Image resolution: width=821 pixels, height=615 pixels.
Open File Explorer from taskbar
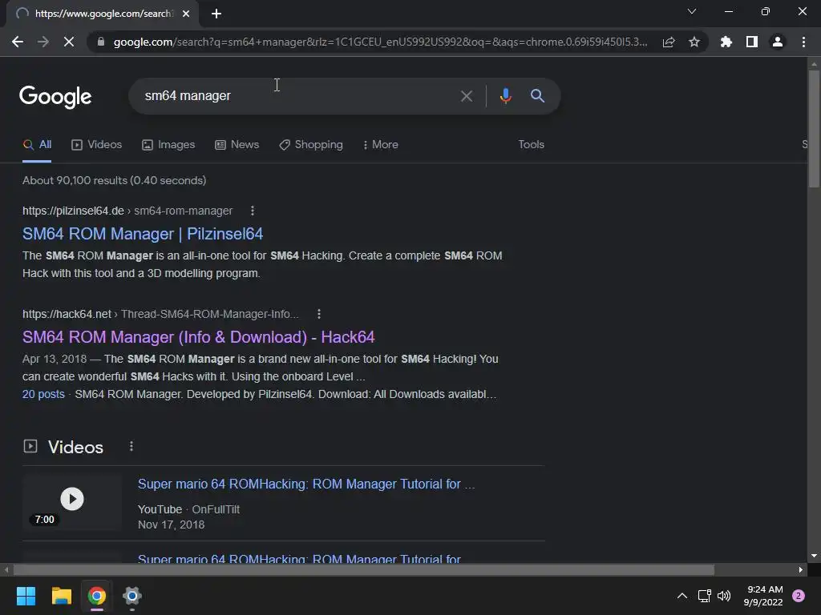coord(61,596)
